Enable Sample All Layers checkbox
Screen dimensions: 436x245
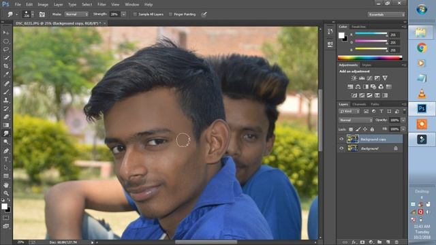tap(135, 14)
